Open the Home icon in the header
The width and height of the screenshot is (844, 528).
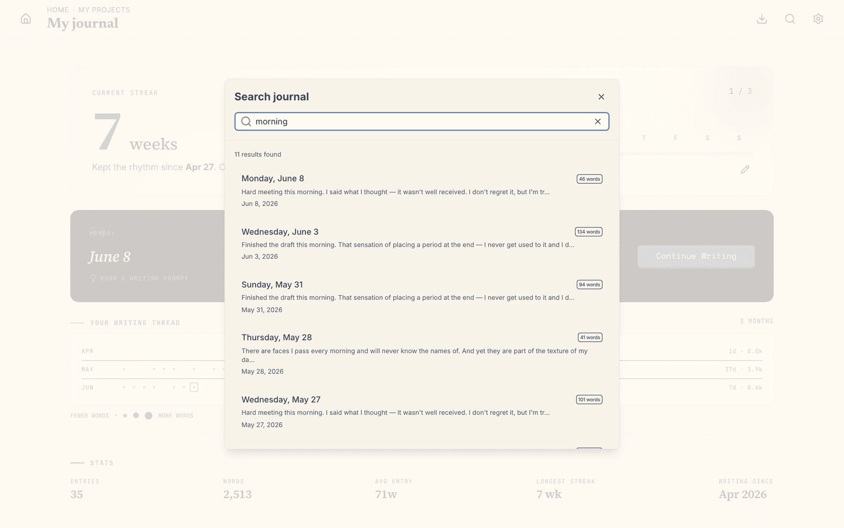click(x=26, y=19)
